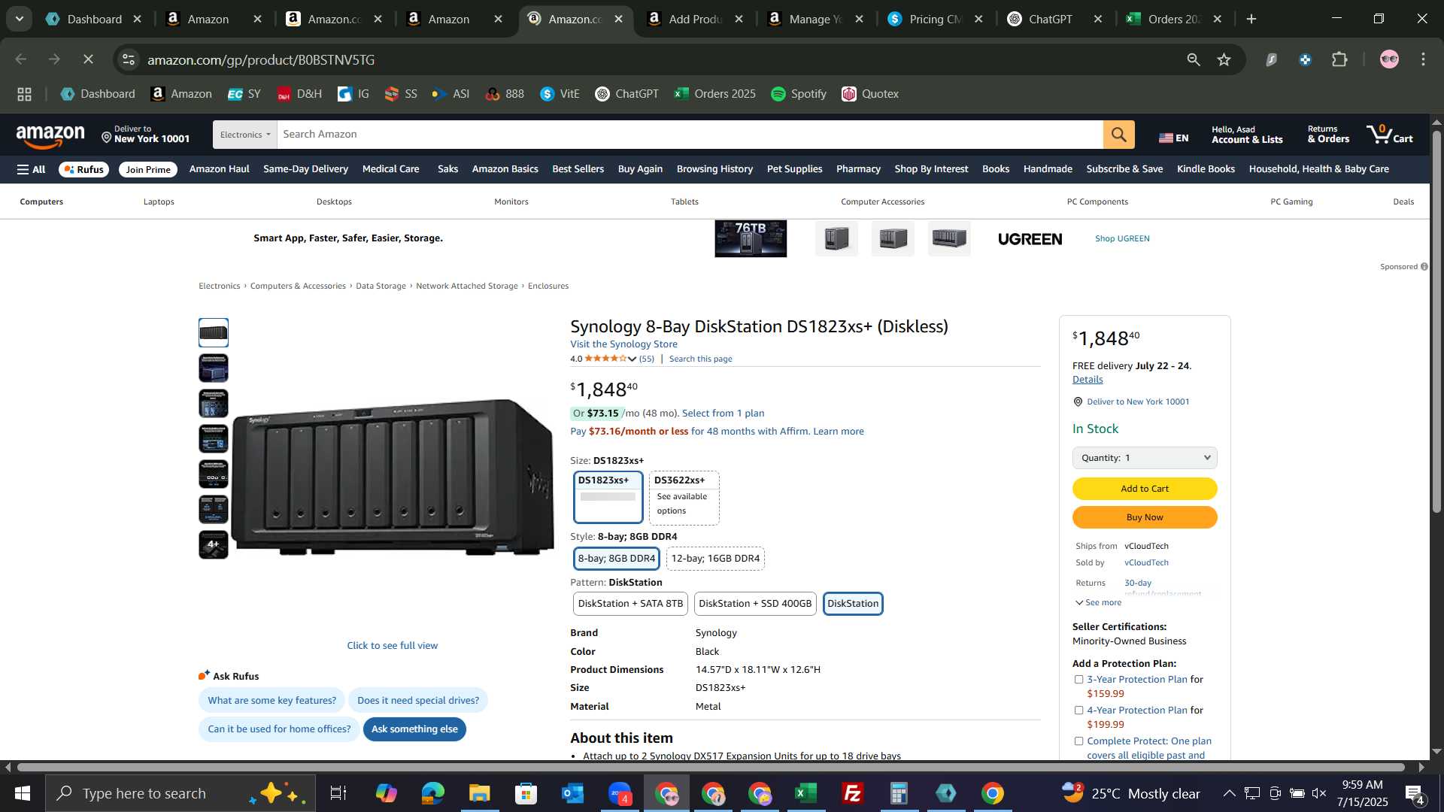This screenshot has width=1444, height=812.
Task: Click inside the Search Amazon field
Action: [x=690, y=135]
